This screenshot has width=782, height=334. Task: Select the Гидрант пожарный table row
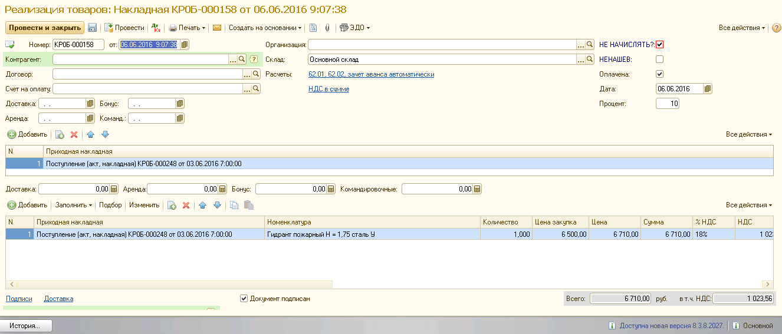point(372,234)
